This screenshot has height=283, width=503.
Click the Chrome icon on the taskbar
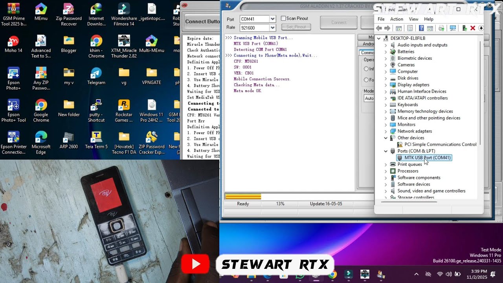(x=332, y=275)
